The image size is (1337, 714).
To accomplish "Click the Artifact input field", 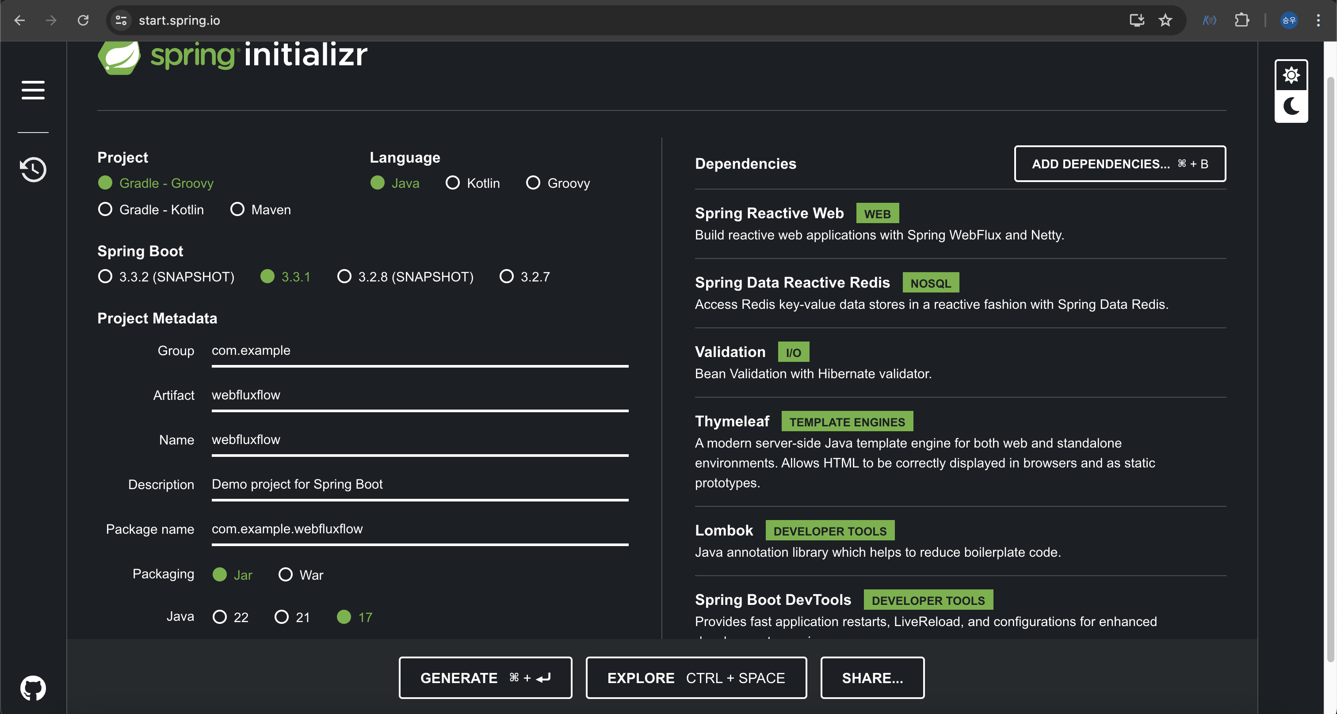I will [x=420, y=395].
